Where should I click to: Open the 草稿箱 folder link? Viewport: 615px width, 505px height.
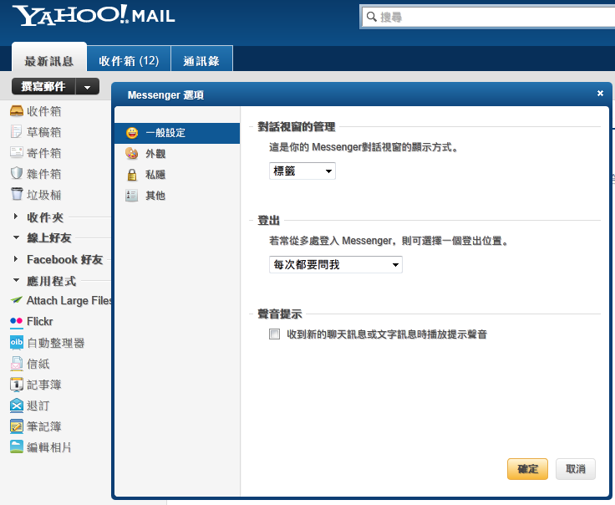tap(44, 132)
